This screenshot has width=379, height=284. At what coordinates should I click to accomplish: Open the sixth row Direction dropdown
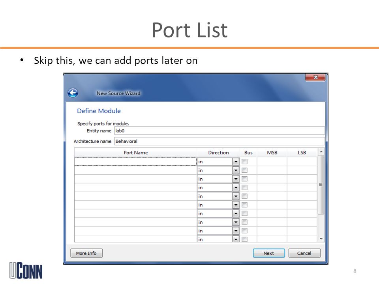pyautogui.click(x=236, y=205)
